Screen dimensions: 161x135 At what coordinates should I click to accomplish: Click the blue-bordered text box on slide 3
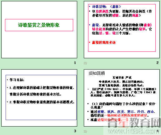pos(41,97)
